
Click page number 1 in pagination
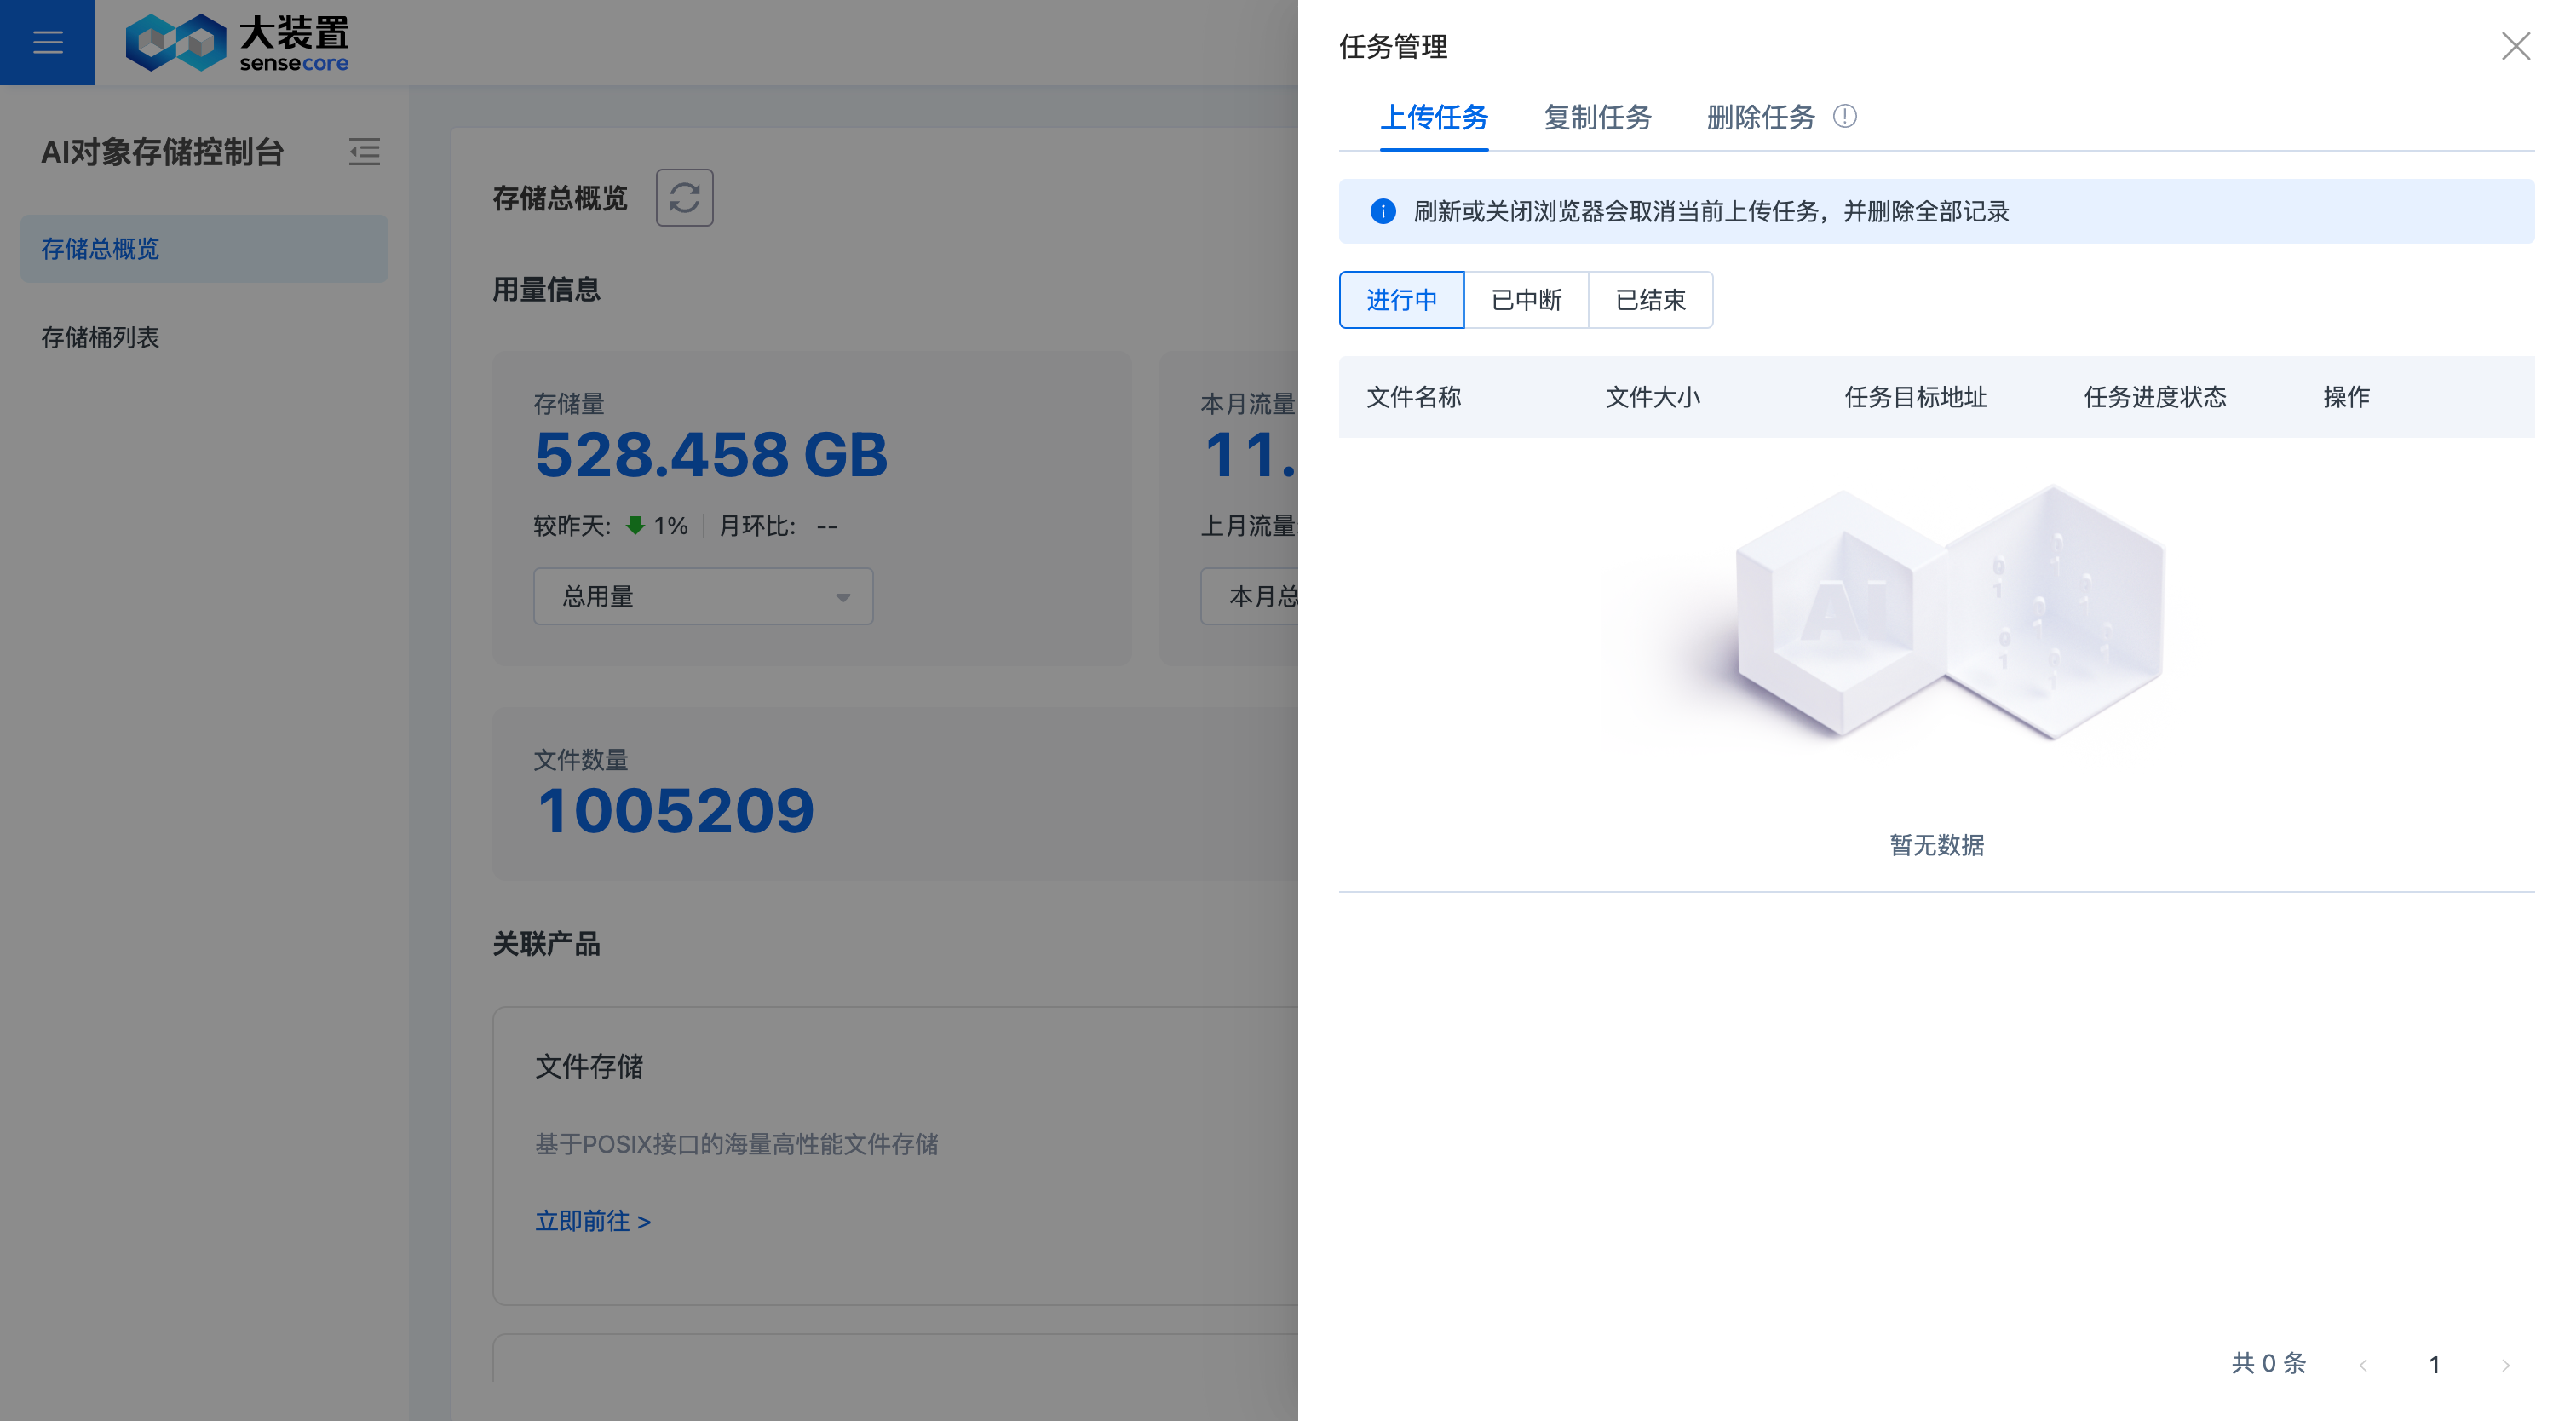2434,1365
